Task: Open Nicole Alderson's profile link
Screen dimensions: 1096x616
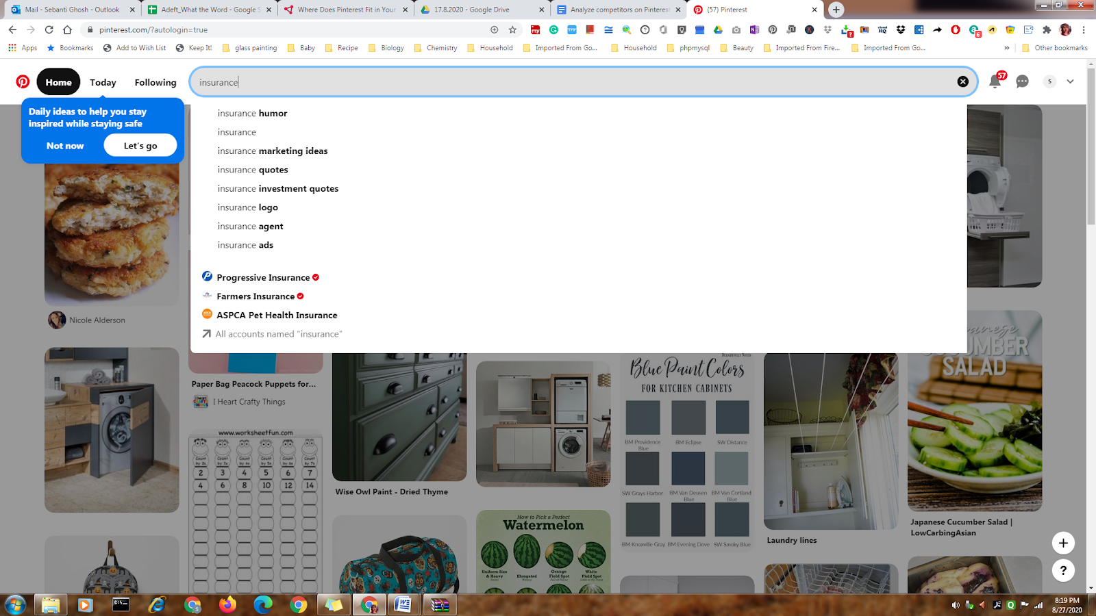Action: [x=97, y=320]
